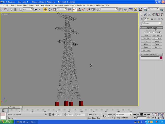The width and height of the screenshot is (165, 124).
Task: Click the Key Filters button
Action: [124, 118]
